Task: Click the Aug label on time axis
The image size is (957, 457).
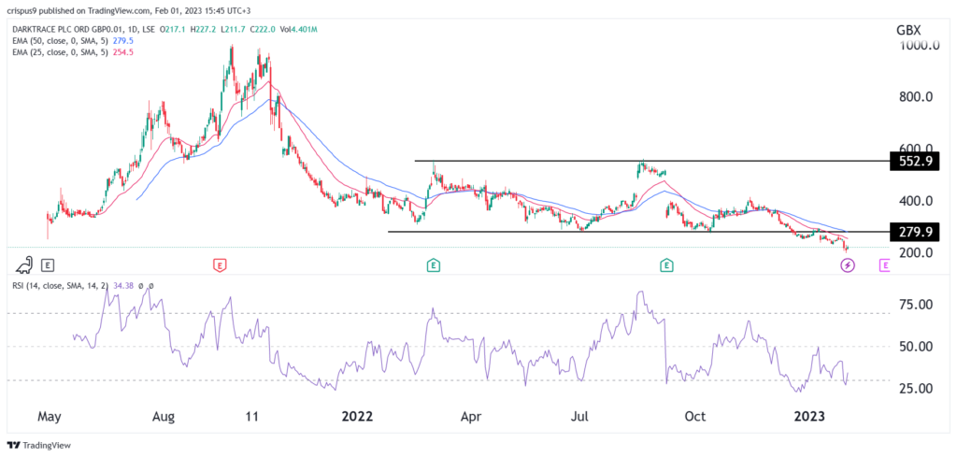Action: click(164, 418)
